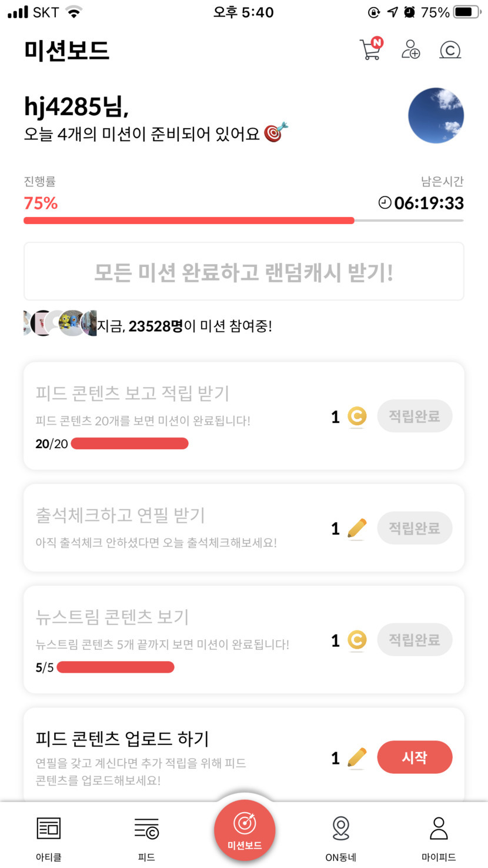
Task: Tap 적립완료 on the 출석체크 mission
Action: 415,528
